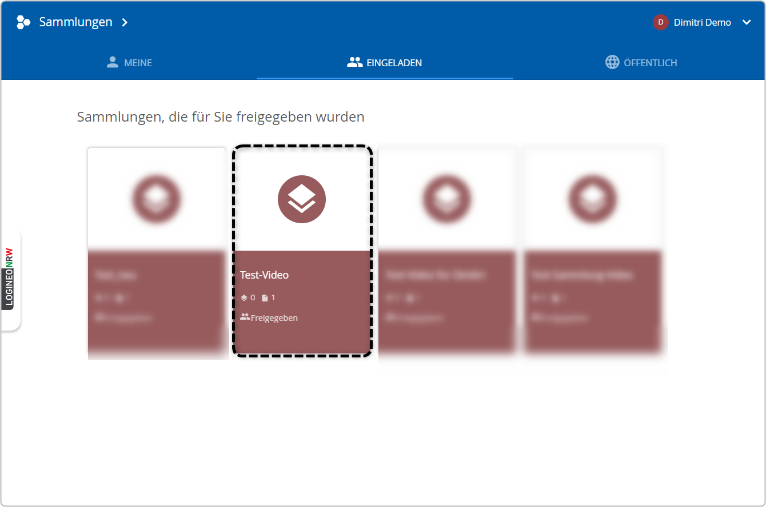The height and width of the screenshot is (507, 766).
Task: Open the first blurred collection card
Action: point(157,251)
